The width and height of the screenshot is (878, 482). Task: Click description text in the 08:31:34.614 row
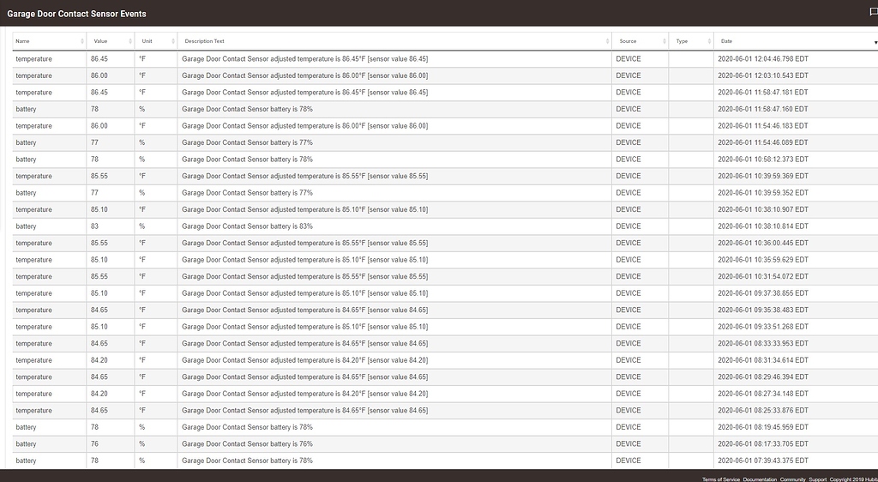[304, 360]
